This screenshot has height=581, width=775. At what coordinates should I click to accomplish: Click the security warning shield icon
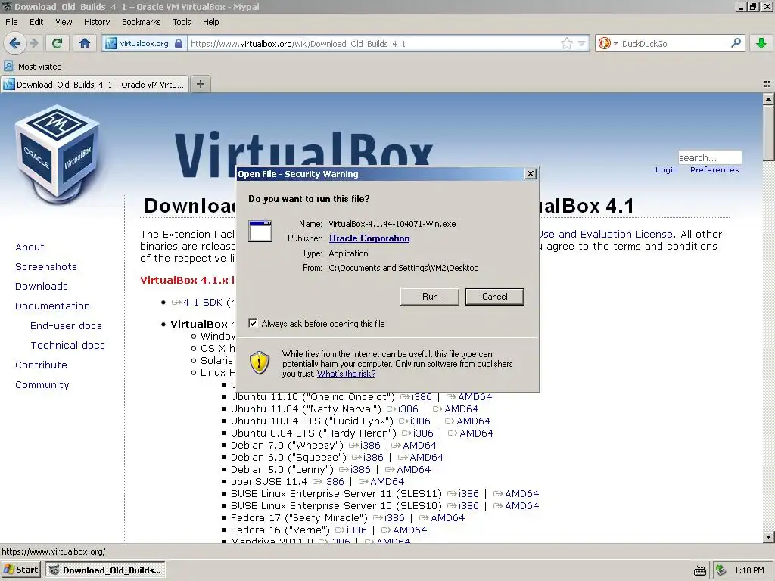[x=260, y=362]
